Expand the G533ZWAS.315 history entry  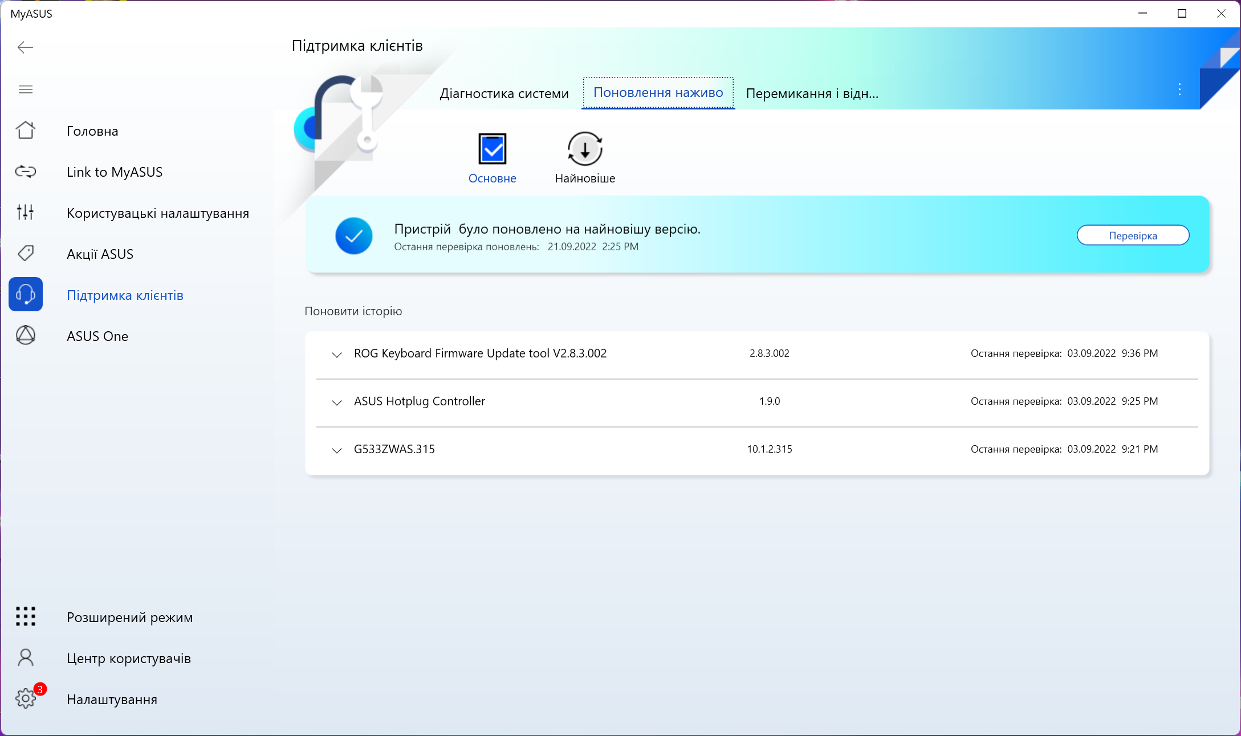tap(337, 450)
